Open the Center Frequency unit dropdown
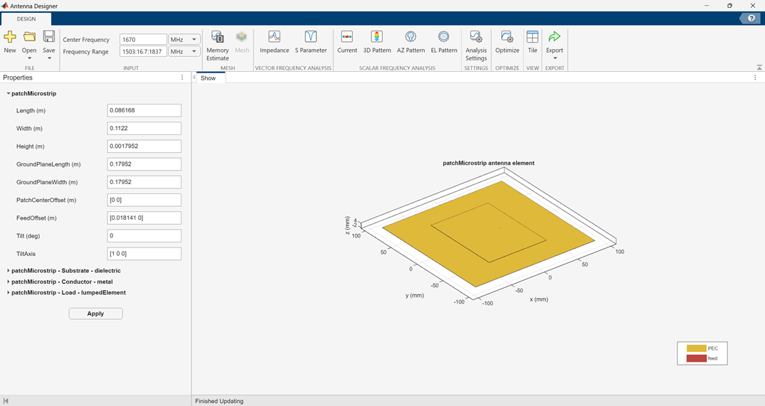Image resolution: width=765 pixels, height=406 pixels. tap(184, 40)
